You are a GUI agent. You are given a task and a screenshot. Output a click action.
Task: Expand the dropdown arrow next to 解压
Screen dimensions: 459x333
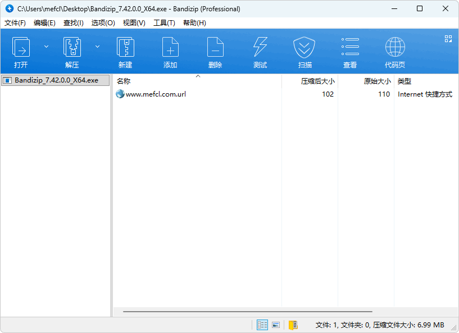(x=98, y=47)
